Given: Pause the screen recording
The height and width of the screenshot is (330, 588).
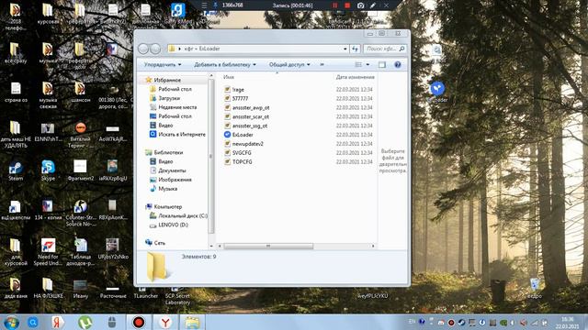Looking at the screenshot, I should pos(334,5).
